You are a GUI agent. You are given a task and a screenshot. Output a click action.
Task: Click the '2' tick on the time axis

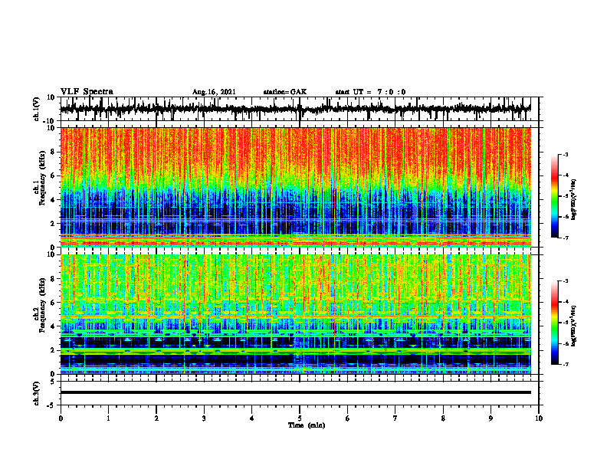156,418
